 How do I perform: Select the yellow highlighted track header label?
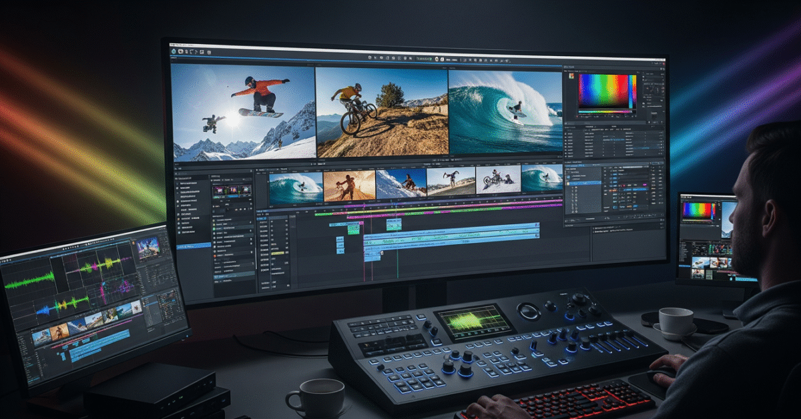point(278,254)
